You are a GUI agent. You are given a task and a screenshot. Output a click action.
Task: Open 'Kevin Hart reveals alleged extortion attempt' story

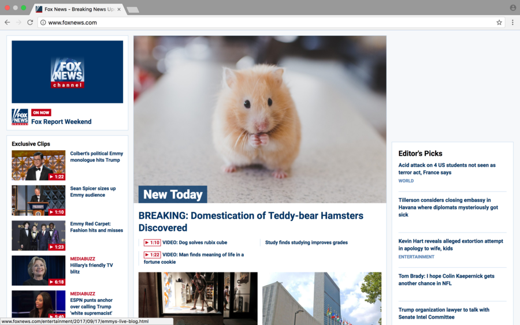coord(451,245)
